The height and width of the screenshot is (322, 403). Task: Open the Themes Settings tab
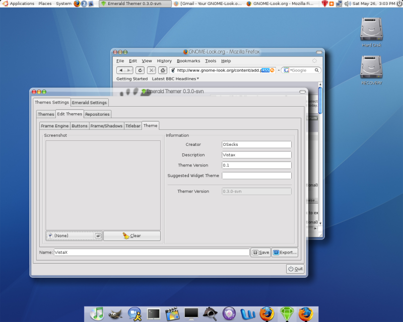pyautogui.click(x=52, y=102)
